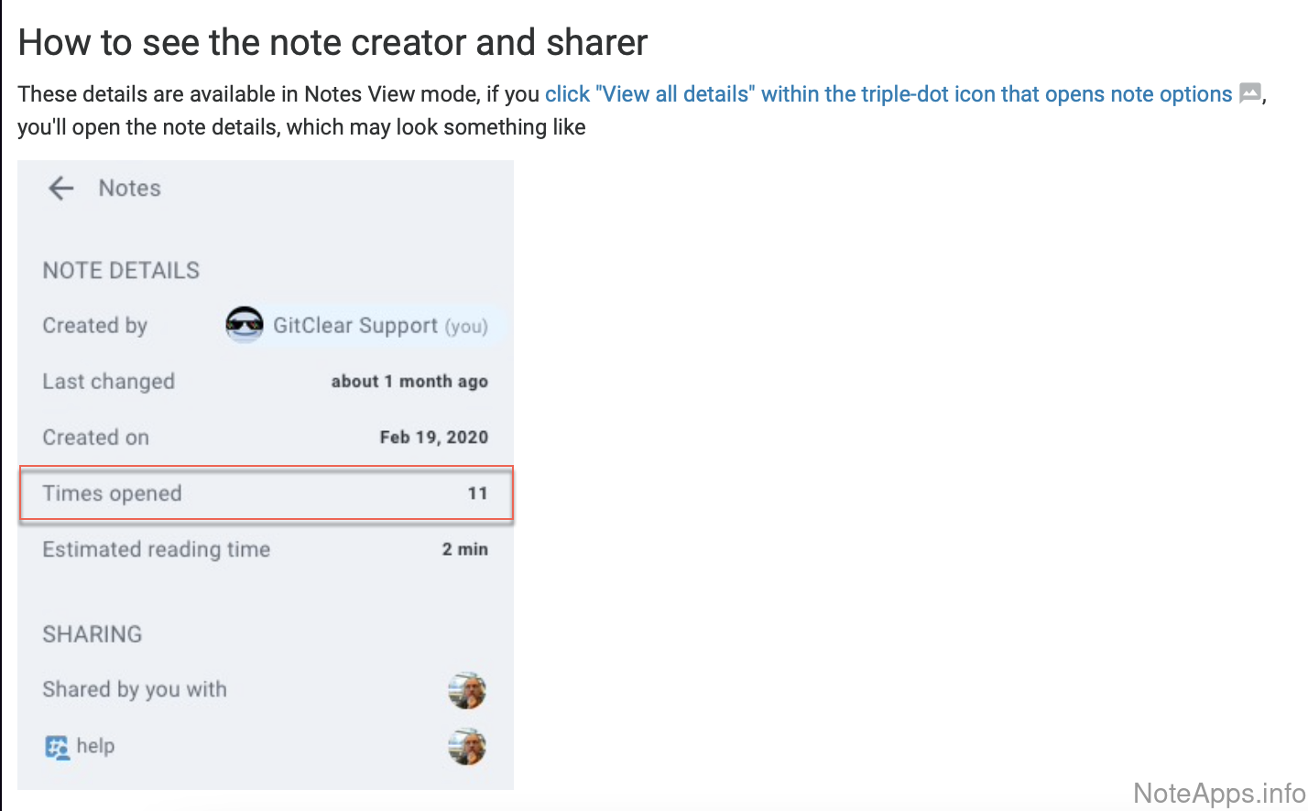1308x811 pixels.
Task: Click the GitClear Support sunglasses avatar
Action: point(245,325)
